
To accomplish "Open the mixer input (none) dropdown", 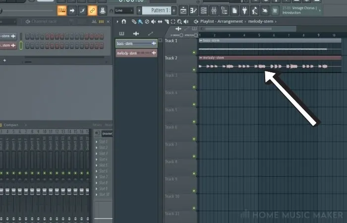I will (x=107, y=133).
